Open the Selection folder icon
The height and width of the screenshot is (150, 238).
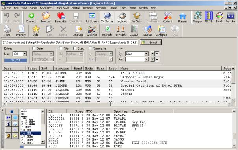point(46,18)
